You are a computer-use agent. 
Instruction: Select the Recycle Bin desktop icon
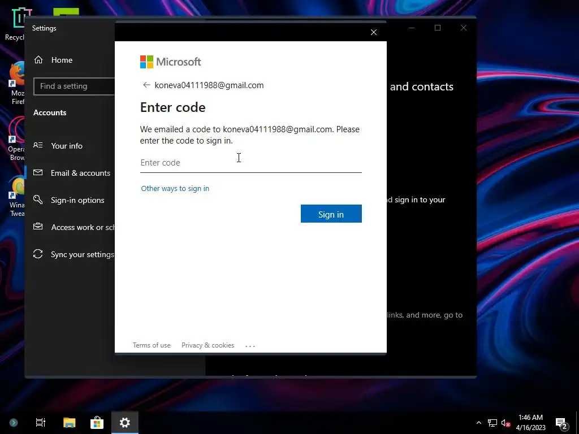click(x=15, y=24)
